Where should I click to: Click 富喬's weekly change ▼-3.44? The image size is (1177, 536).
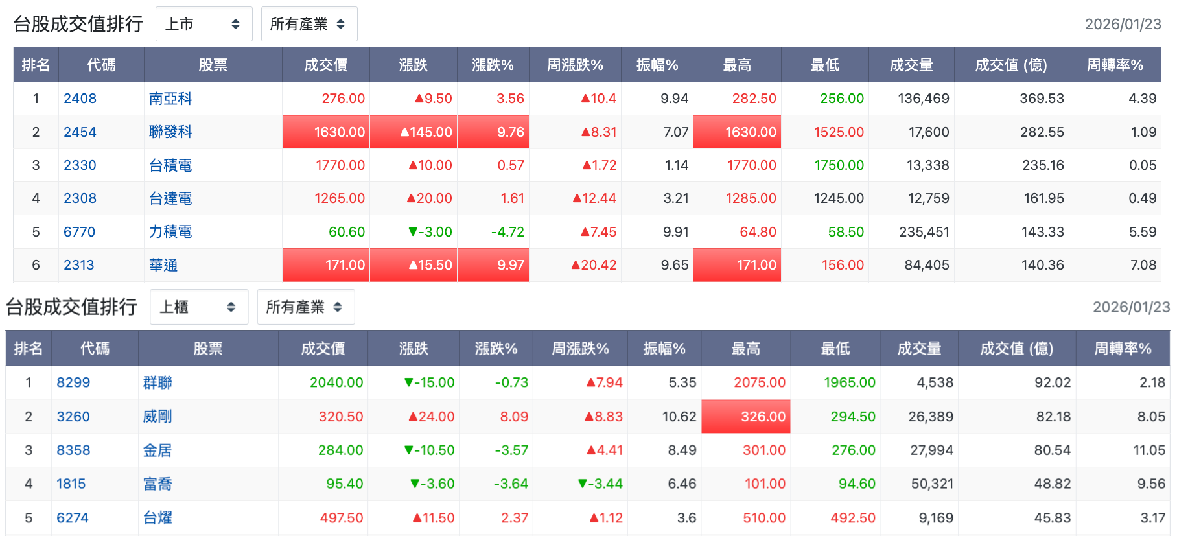(x=600, y=484)
